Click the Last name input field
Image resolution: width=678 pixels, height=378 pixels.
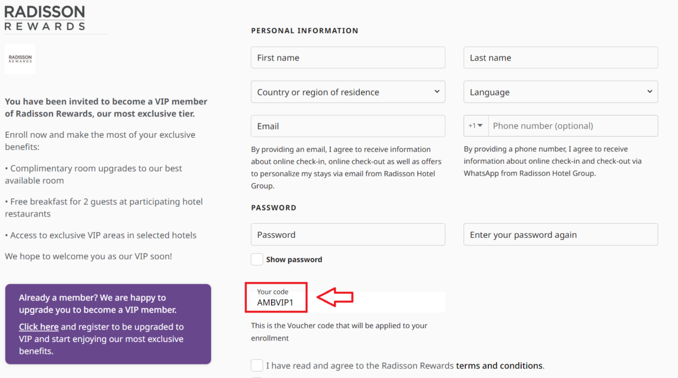(x=560, y=57)
